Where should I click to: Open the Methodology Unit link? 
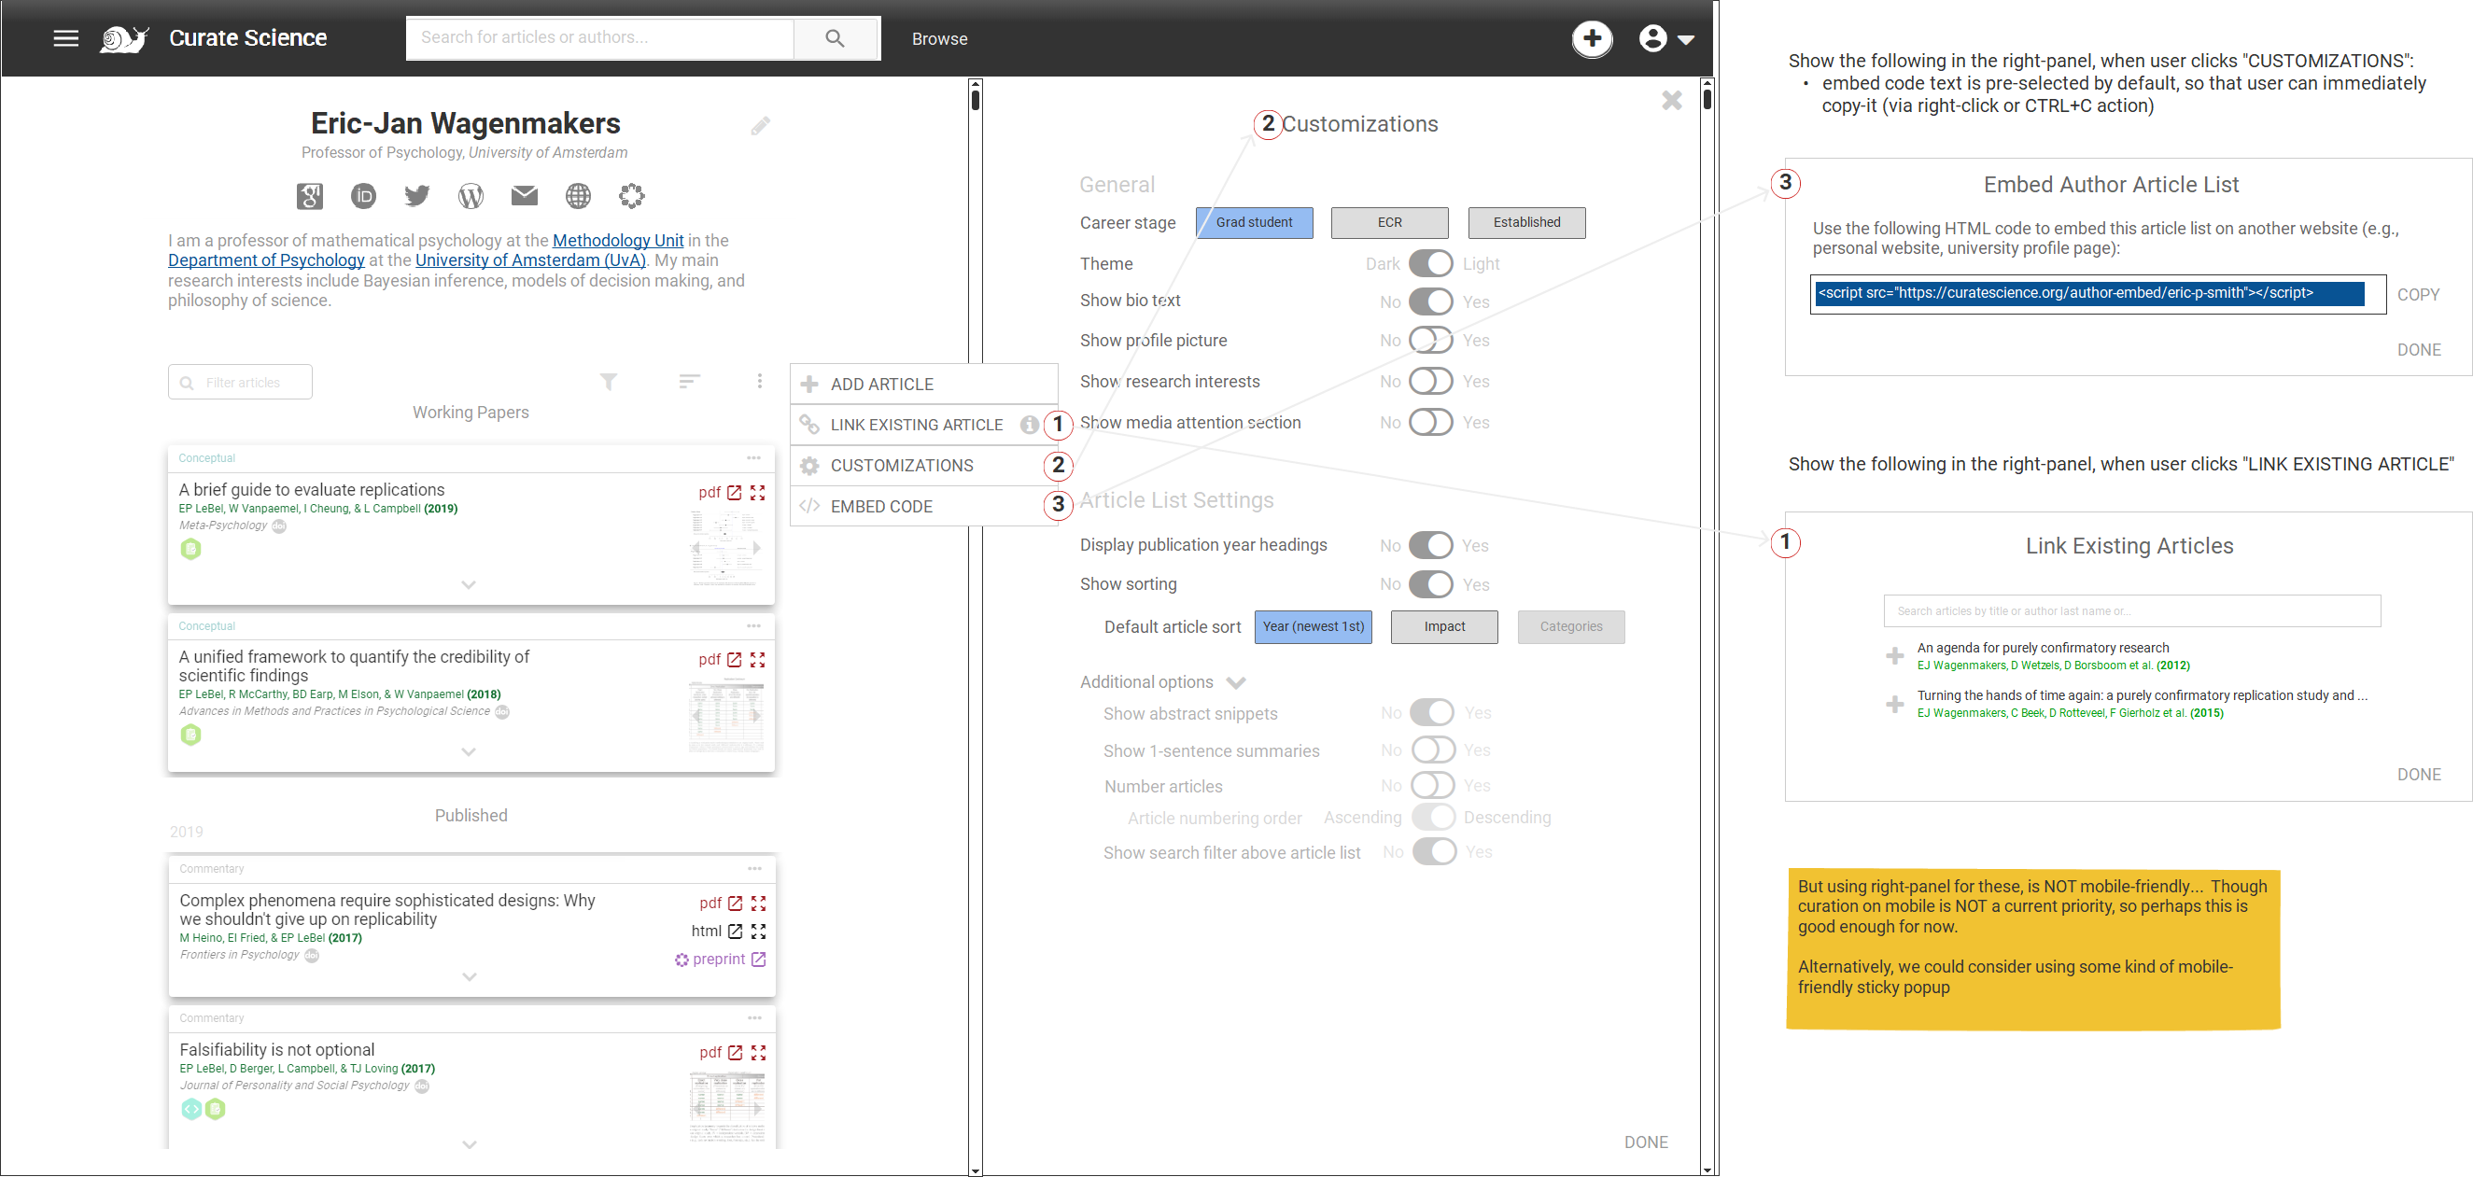click(x=617, y=240)
